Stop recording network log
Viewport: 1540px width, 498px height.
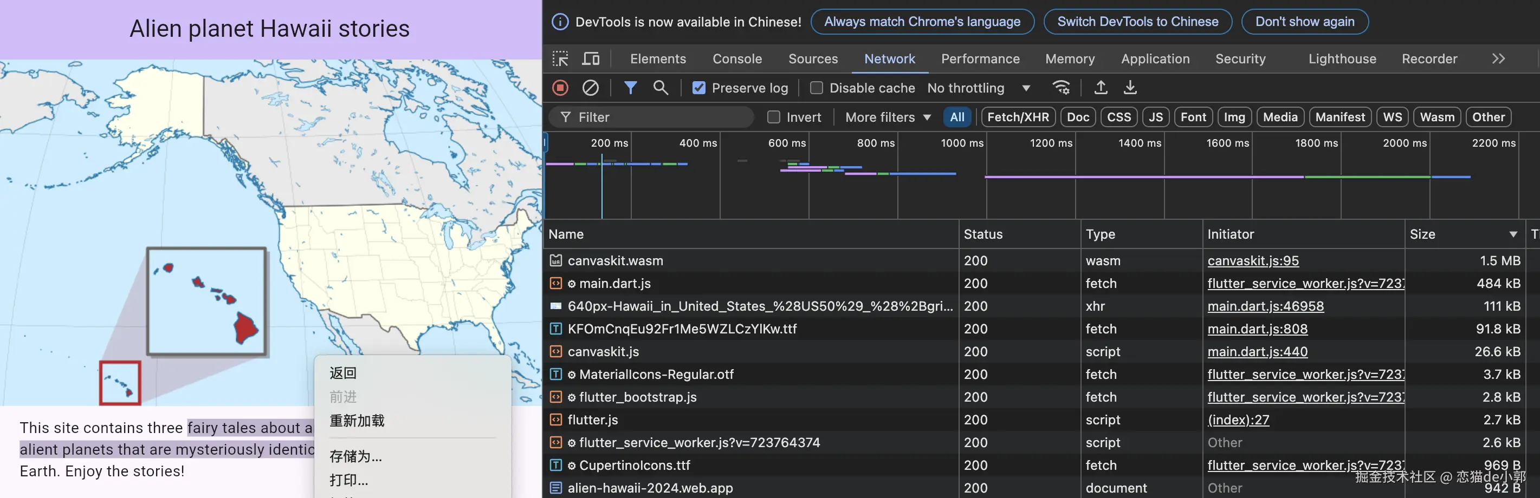point(560,88)
